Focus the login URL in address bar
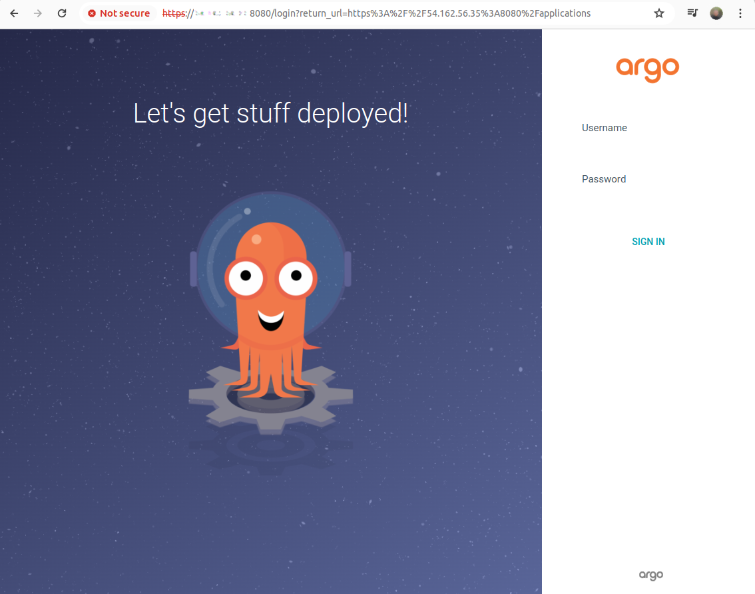This screenshot has width=755, height=594. click(377, 13)
